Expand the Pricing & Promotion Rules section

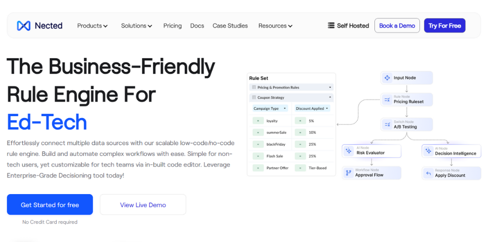pos(330,88)
